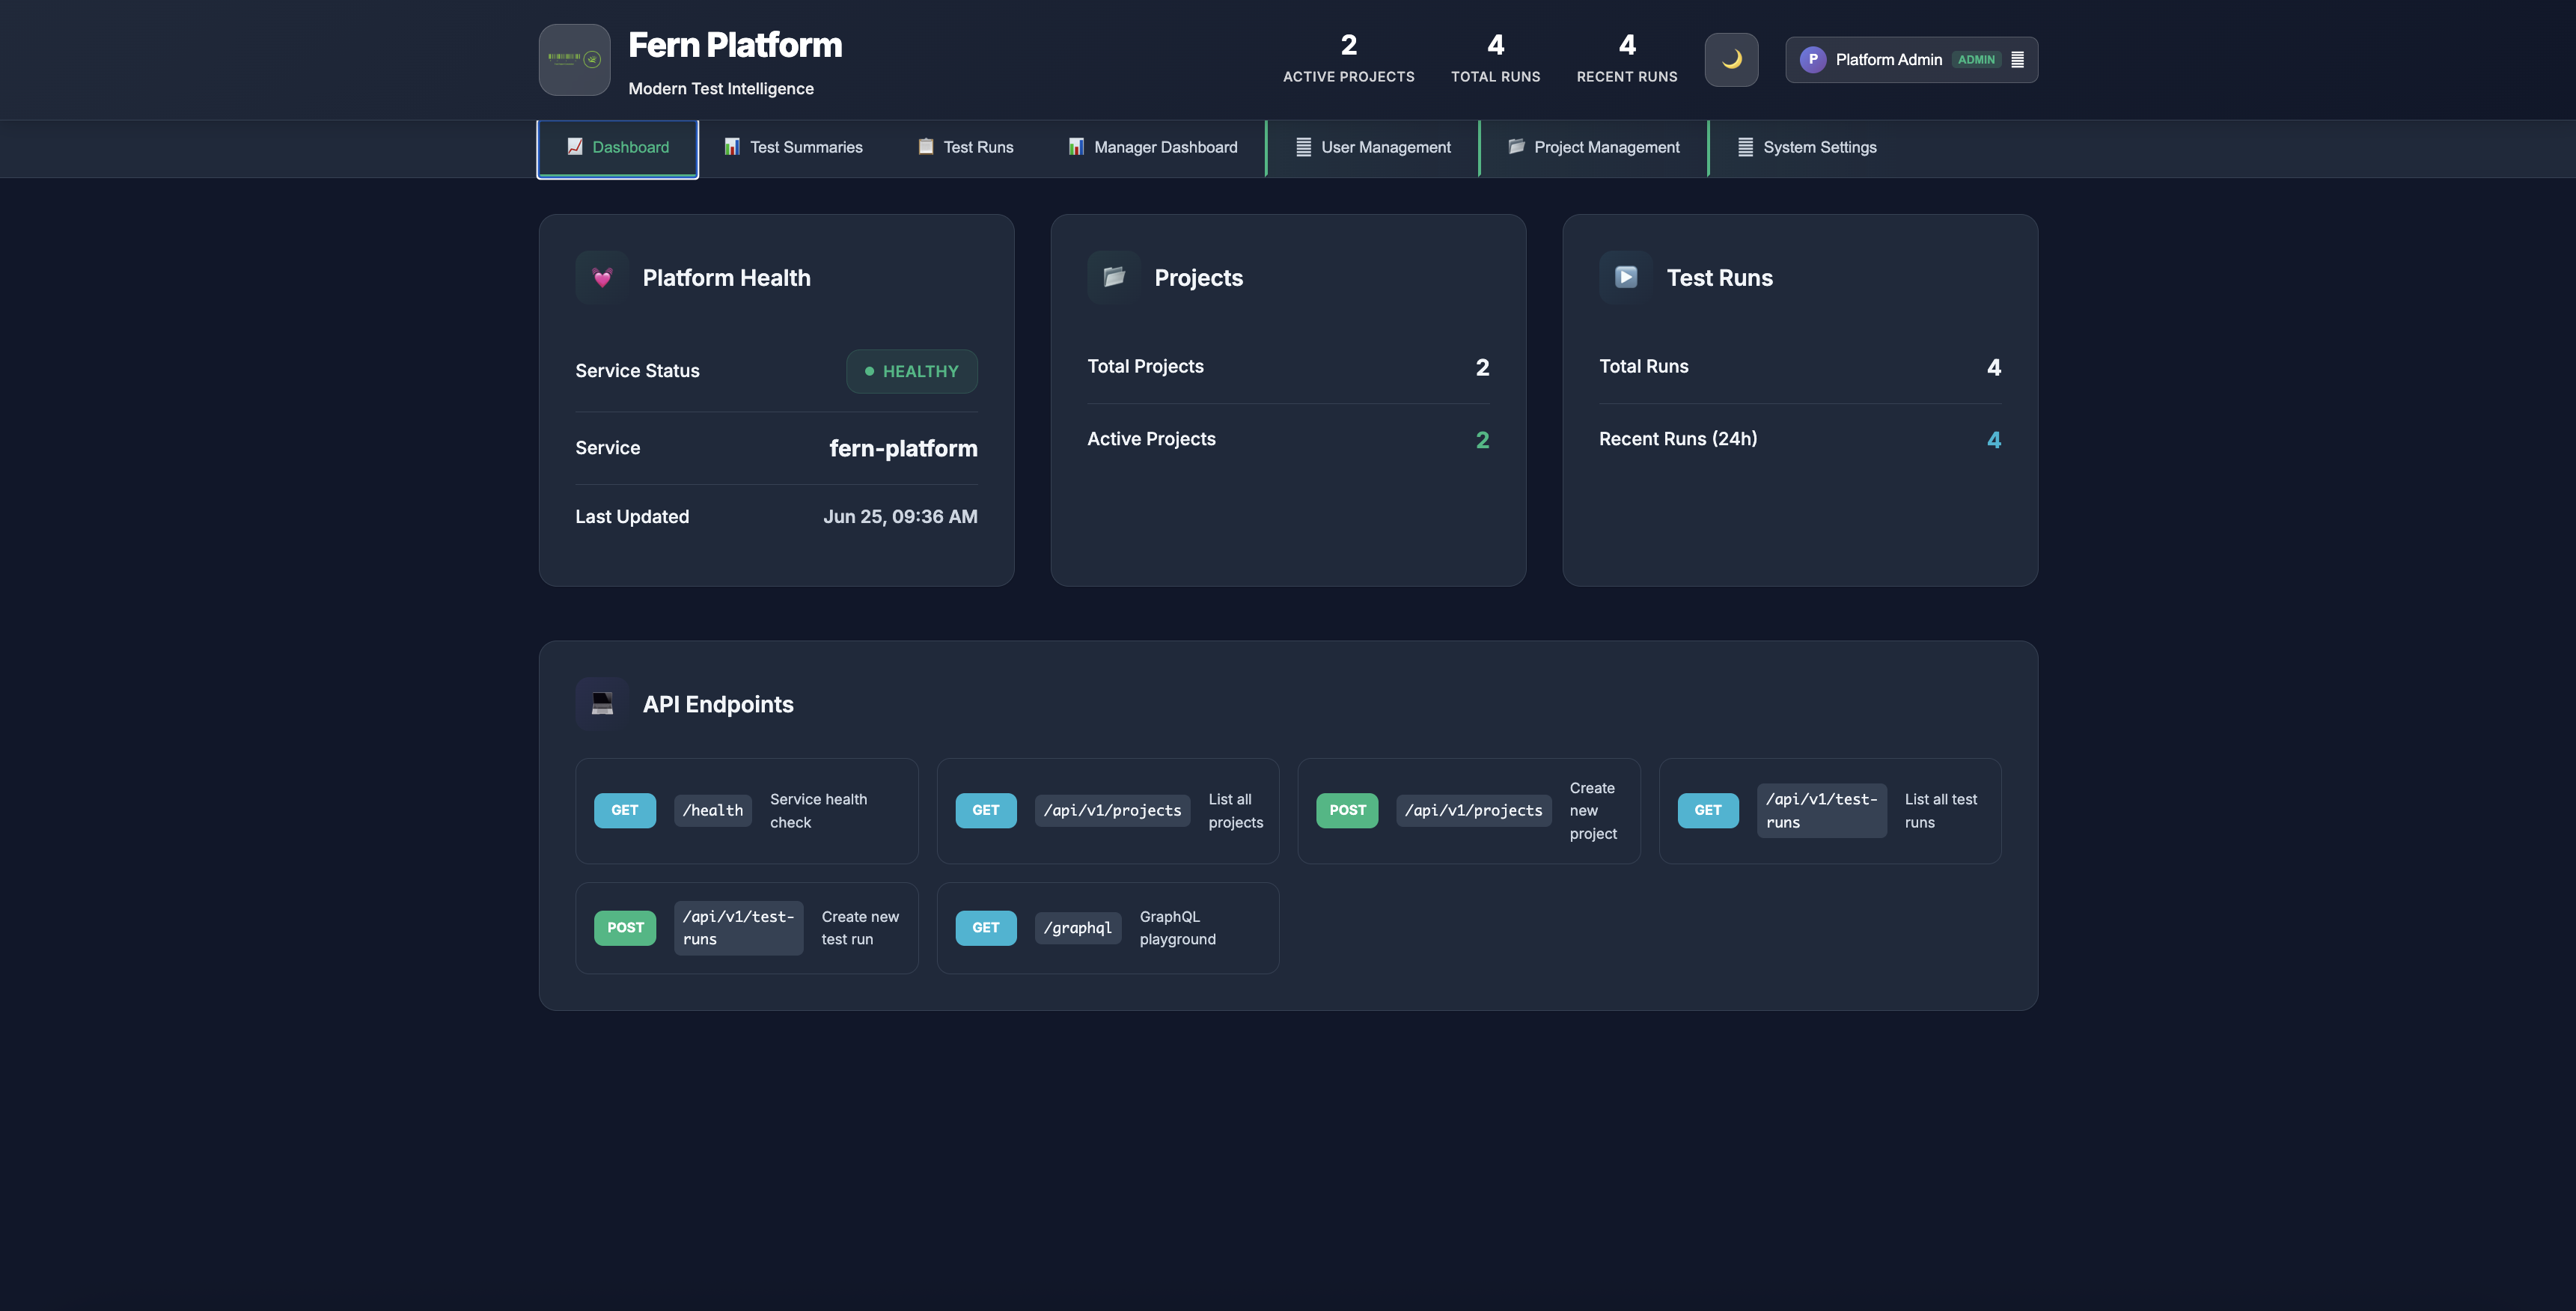2576x1311 pixels.
Task: Click the RECENT RUNS header stat
Action: pos(1626,58)
